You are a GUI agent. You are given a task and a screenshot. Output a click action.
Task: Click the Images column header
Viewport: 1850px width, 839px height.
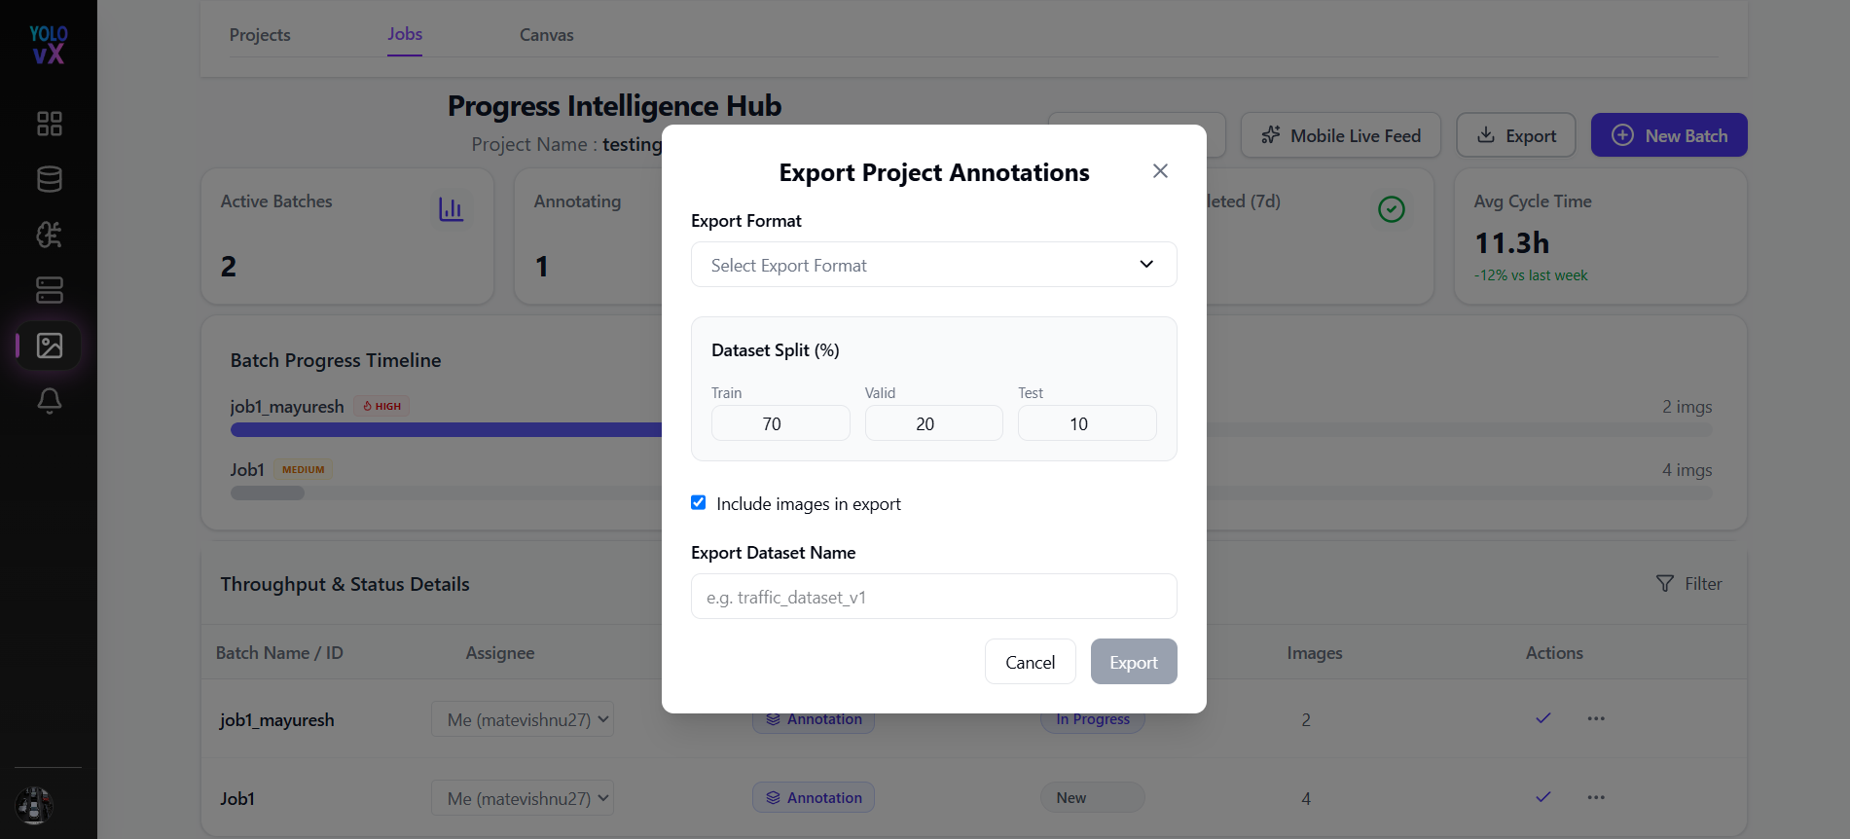[1315, 653]
